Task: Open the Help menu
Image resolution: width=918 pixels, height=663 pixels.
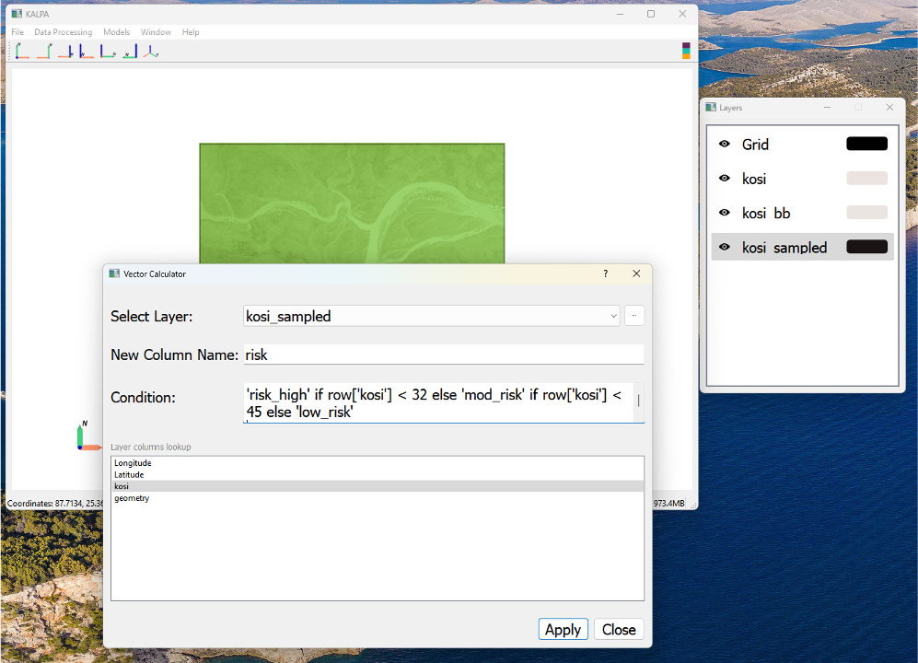Action: coord(191,31)
